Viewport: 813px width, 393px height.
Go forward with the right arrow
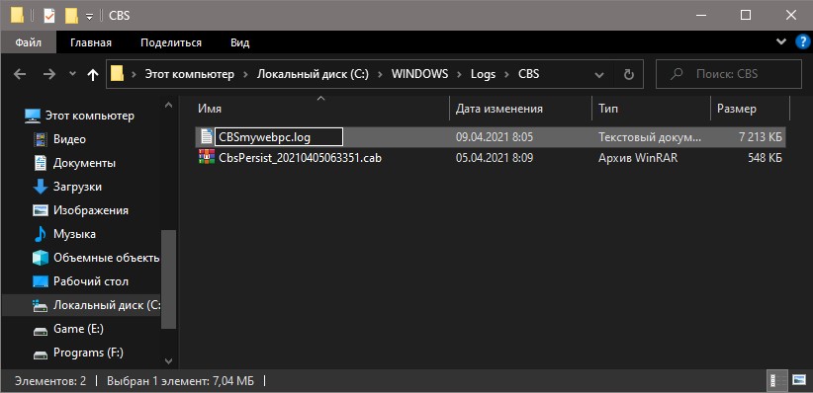pyautogui.click(x=49, y=75)
